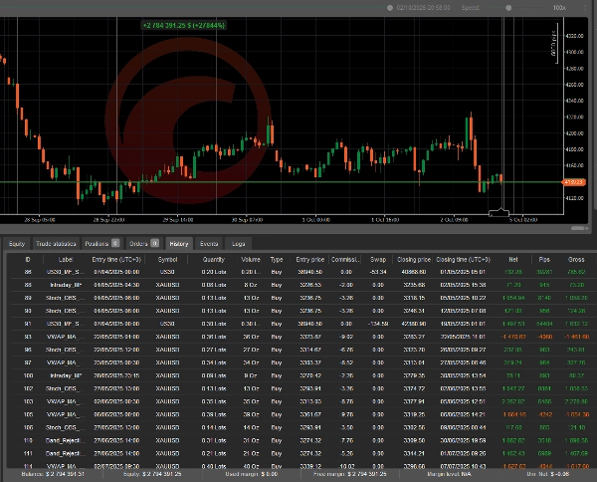
Task: Open the three-dot backtest options menu
Action: 585,8
